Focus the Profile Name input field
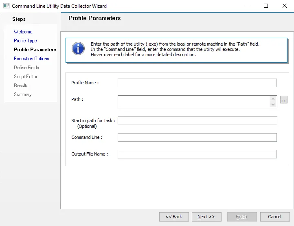Screen dimensions: 294x226 click(x=197, y=83)
